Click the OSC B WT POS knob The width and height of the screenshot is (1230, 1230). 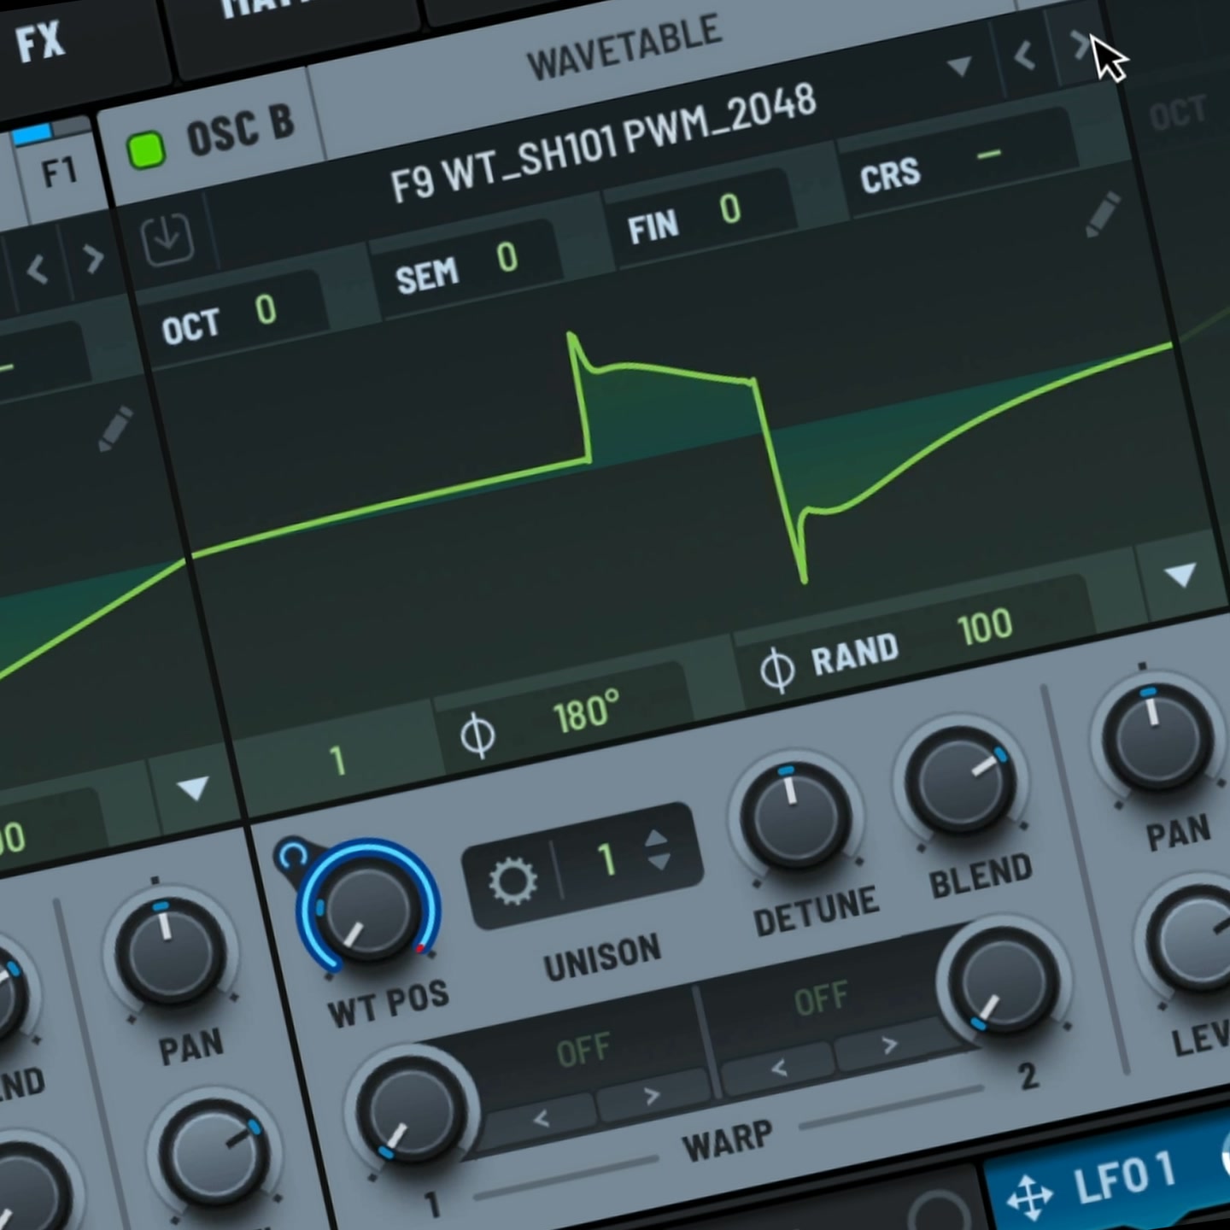pos(368,910)
